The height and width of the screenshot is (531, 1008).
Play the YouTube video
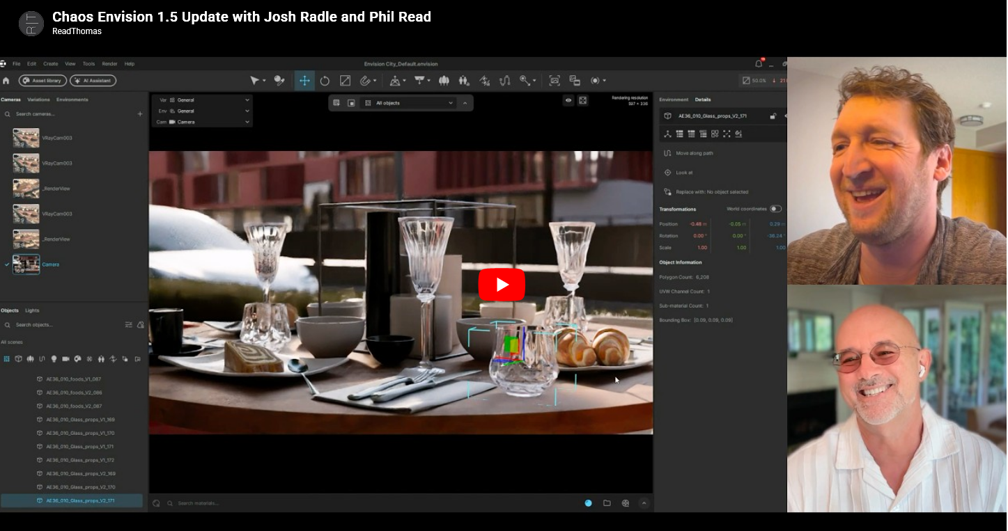click(x=502, y=285)
